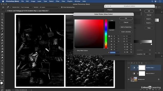Open the Layer menu

tap(39, 1)
